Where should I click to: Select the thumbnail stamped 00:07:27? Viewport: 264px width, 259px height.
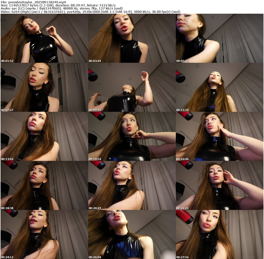(x=44, y=87)
